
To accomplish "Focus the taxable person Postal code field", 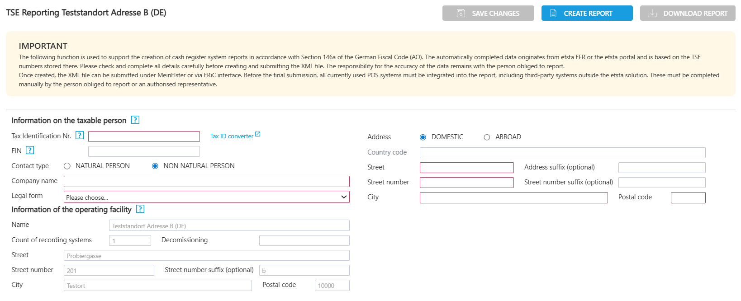I will tap(688, 198).
